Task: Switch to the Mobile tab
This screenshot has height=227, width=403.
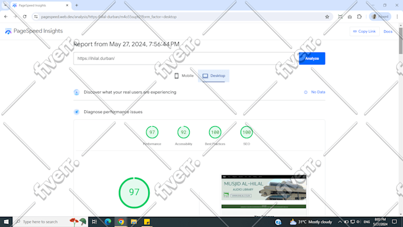Action: (184, 76)
